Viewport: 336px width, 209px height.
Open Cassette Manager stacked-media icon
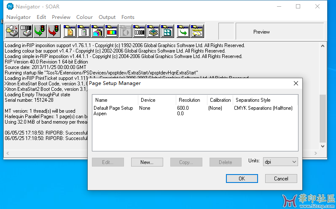153,31
